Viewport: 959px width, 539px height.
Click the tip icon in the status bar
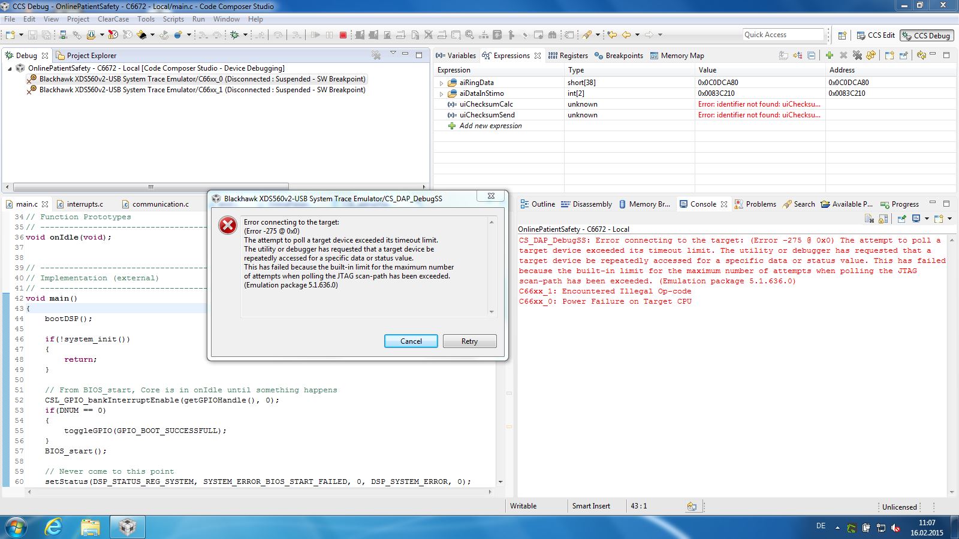pos(692,506)
